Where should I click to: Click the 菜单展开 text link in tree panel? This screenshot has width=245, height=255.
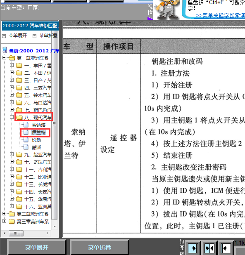tap(18, 35)
